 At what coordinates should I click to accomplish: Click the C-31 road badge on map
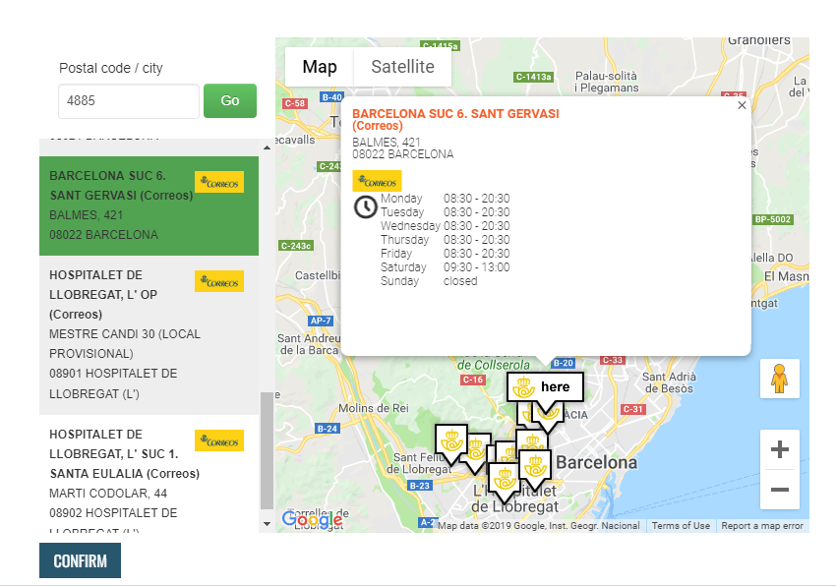(x=633, y=409)
